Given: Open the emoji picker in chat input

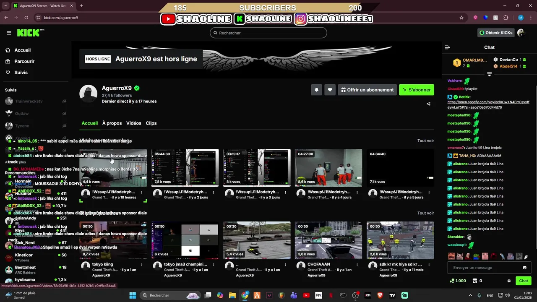Looking at the screenshot, I should pos(524,268).
